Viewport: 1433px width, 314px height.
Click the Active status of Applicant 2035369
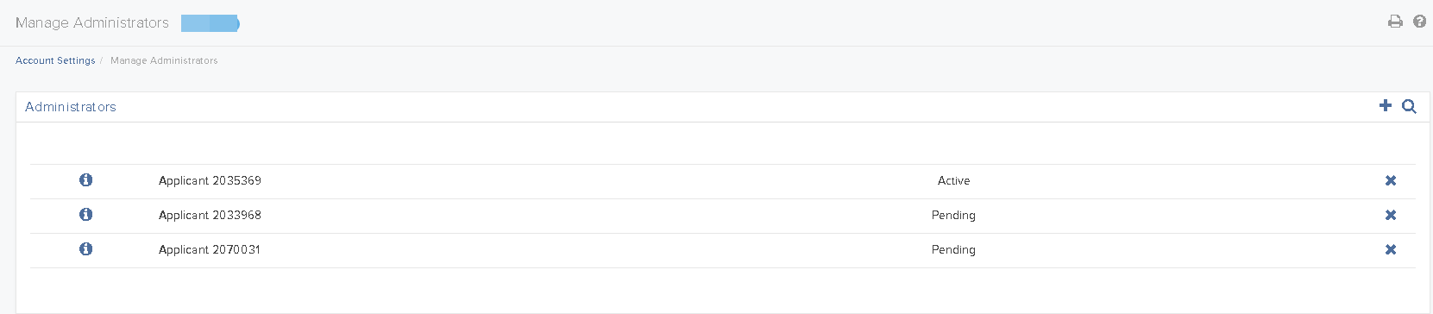coord(953,180)
